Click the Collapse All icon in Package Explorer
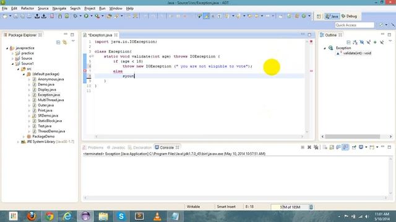396x222 pixels. click(58, 43)
